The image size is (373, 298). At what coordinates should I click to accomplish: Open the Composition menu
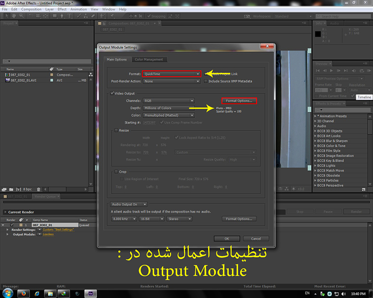coord(31,9)
